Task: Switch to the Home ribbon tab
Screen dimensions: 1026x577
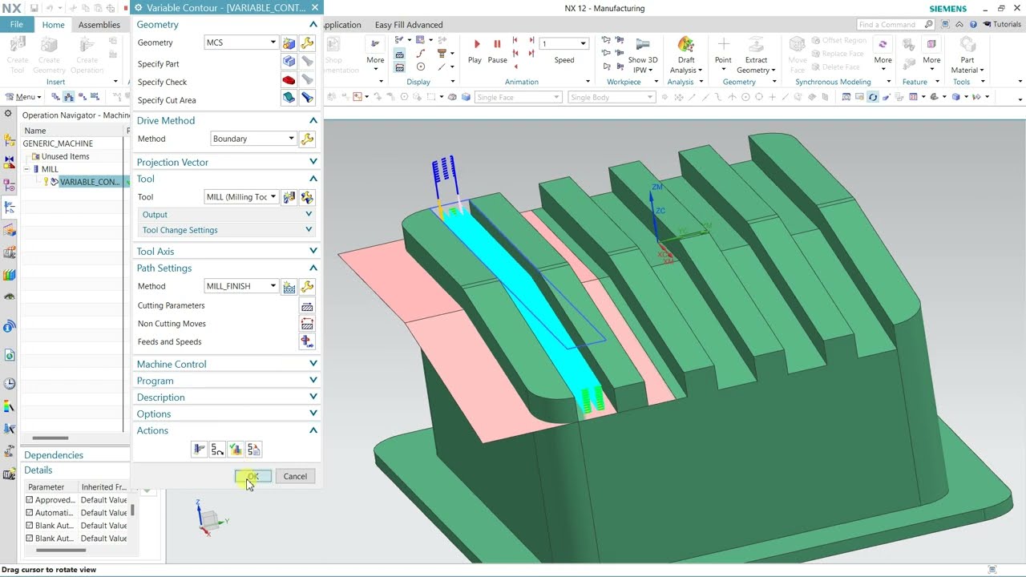Action: (53, 25)
